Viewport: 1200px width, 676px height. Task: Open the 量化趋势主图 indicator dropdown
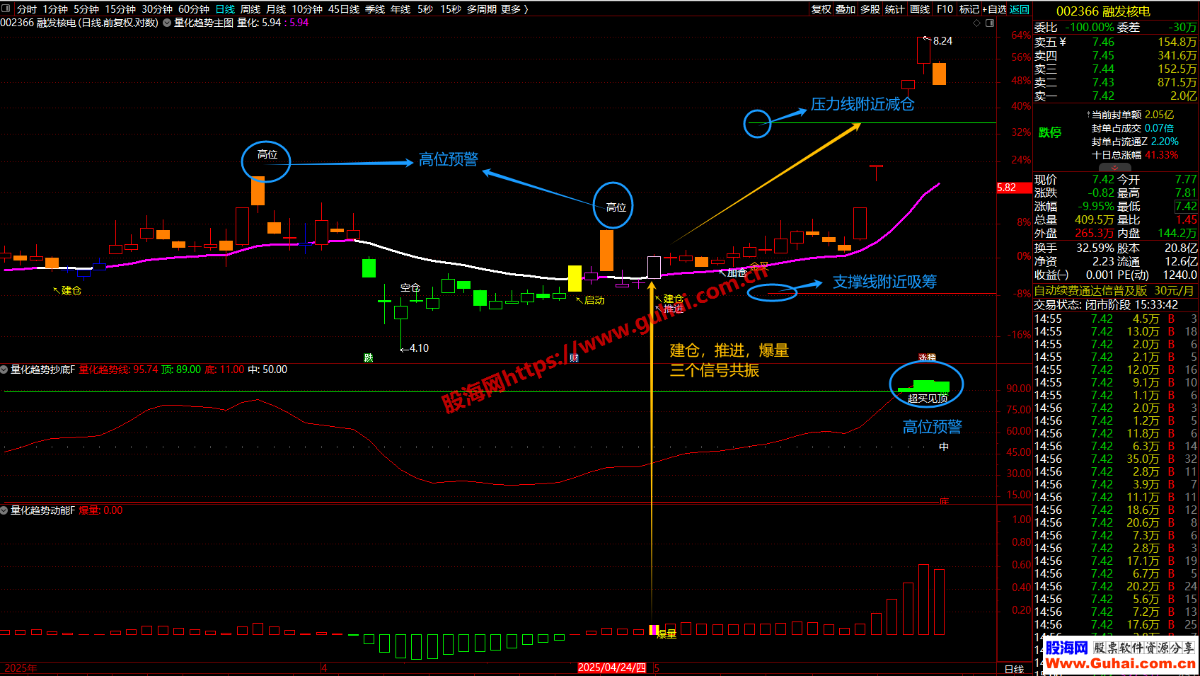coord(167,23)
